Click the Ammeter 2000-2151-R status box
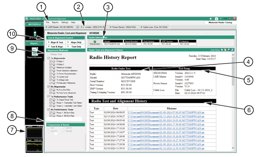Viewport: 259px width, 157px height. click(x=94, y=27)
